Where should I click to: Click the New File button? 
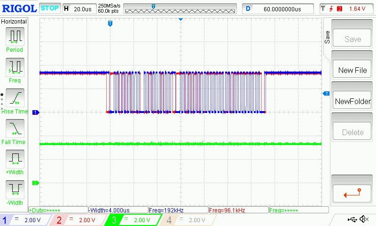point(352,69)
